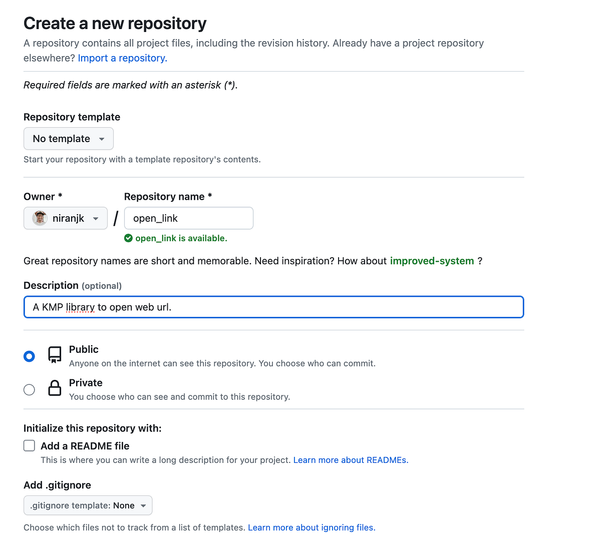Click the caret on .gitignore template selector
Image resolution: width=601 pixels, height=545 pixels.
(144, 505)
